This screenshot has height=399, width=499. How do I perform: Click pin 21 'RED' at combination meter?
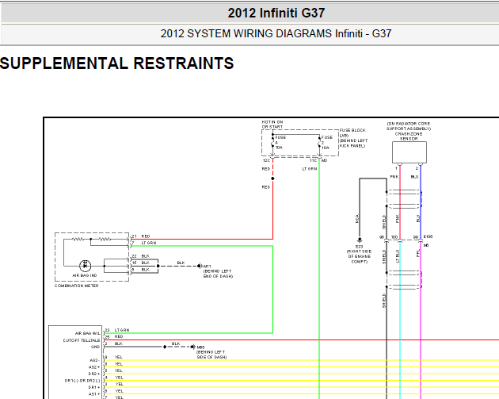pos(146,236)
